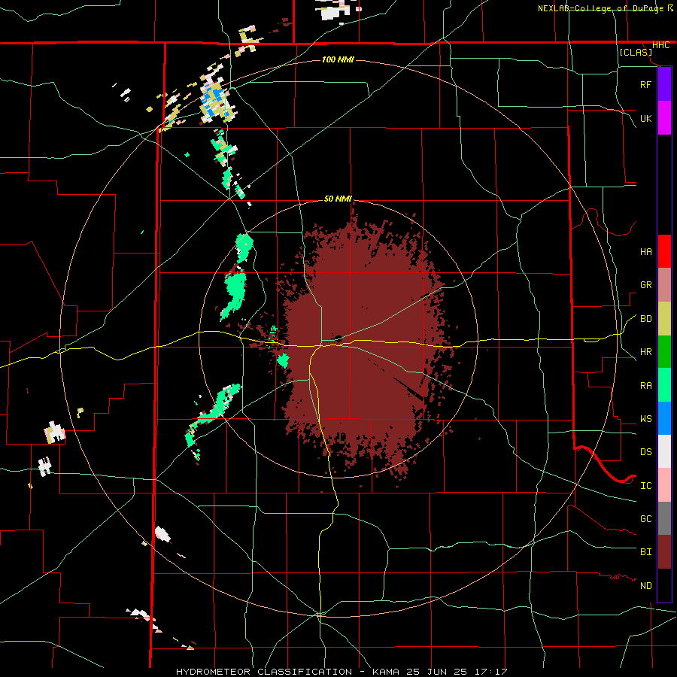
Task: Click the ND legend label
Action: (x=645, y=585)
